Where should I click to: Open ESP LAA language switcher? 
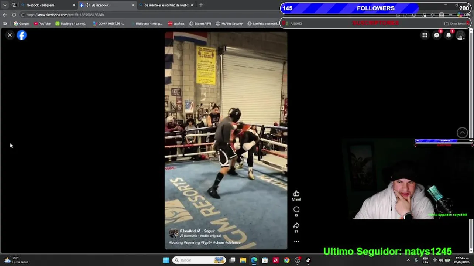[x=426, y=260]
